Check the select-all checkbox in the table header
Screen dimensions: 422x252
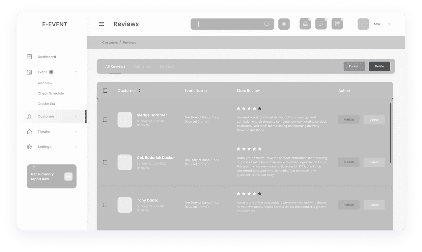click(x=105, y=90)
